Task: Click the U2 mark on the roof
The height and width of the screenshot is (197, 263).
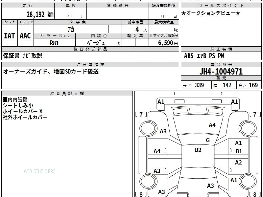Action: [198, 150]
